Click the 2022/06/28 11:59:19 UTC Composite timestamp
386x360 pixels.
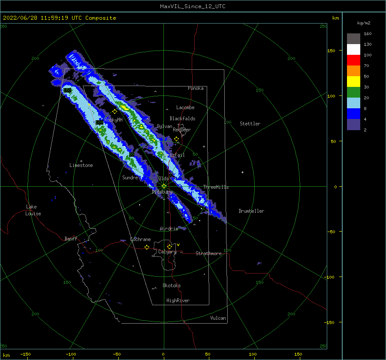pyautogui.click(x=59, y=18)
